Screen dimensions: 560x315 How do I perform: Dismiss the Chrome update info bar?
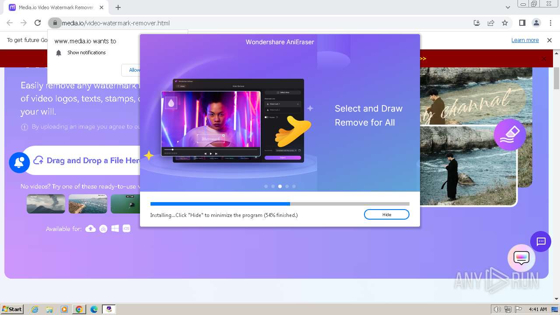[549, 40]
